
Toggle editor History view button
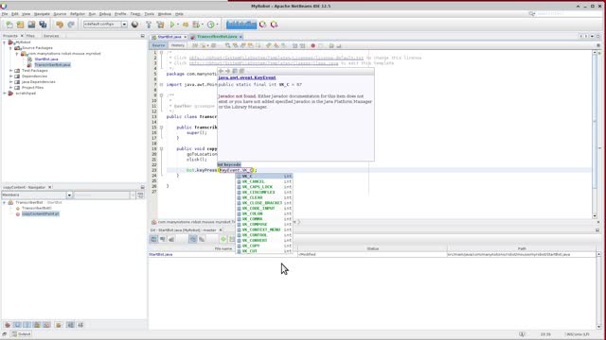coord(178,45)
